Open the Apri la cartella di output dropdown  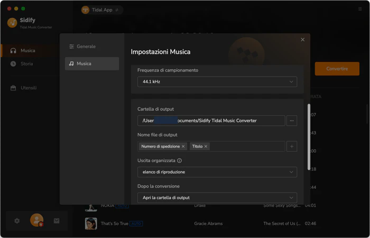[x=217, y=198]
